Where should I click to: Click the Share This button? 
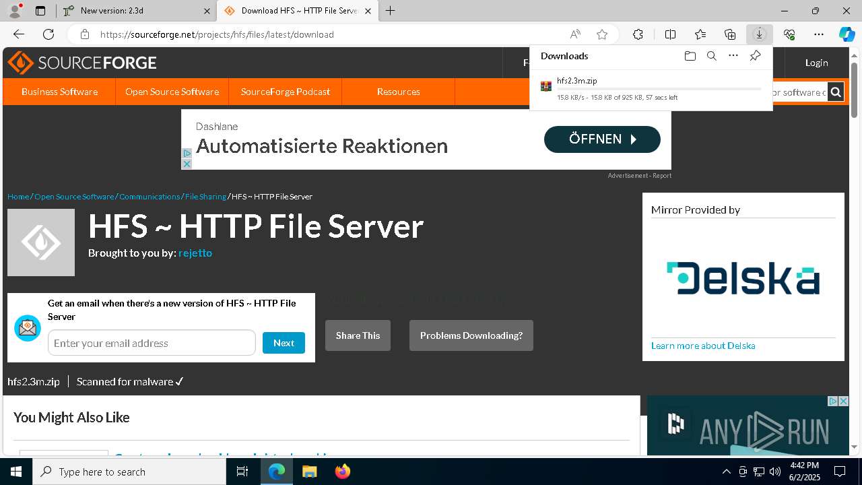pyautogui.click(x=358, y=335)
